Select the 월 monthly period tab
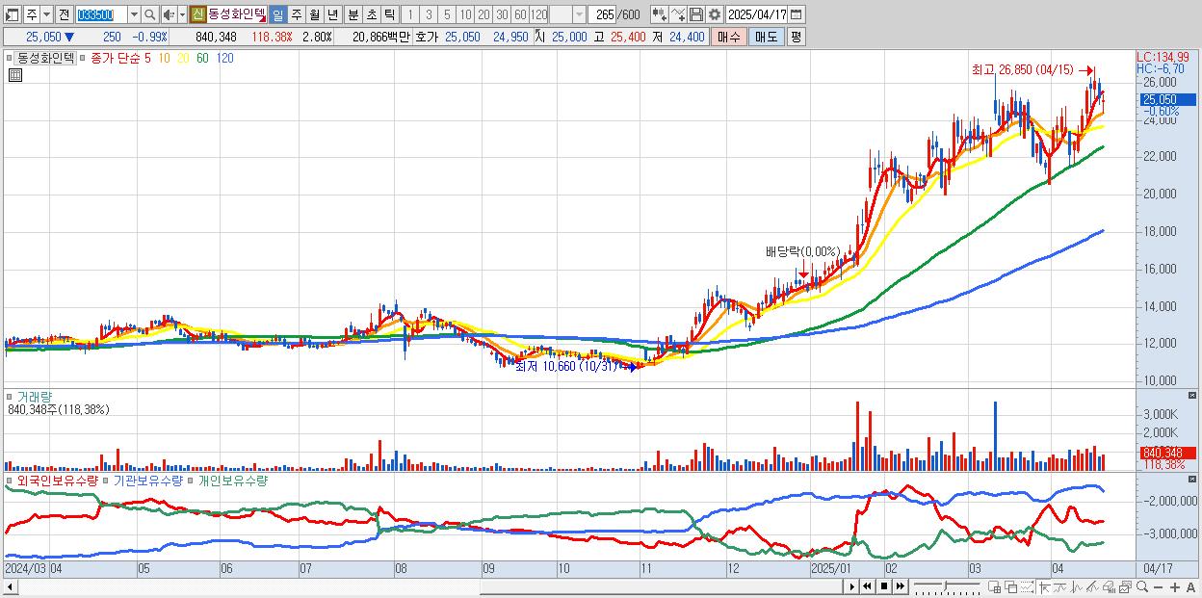 [x=314, y=14]
